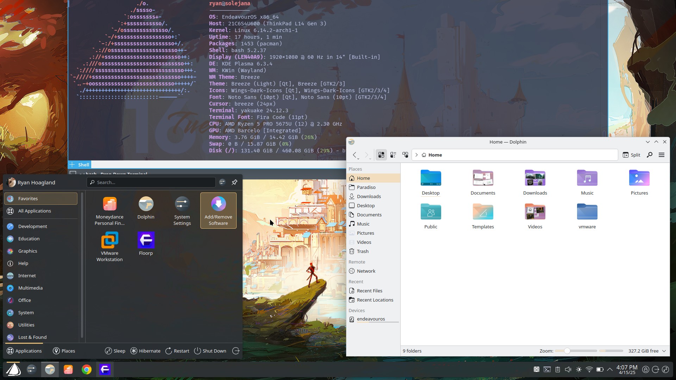Screen dimensions: 676x380
Task: Add a new Yakuake session with plus
Action: click(x=72, y=164)
